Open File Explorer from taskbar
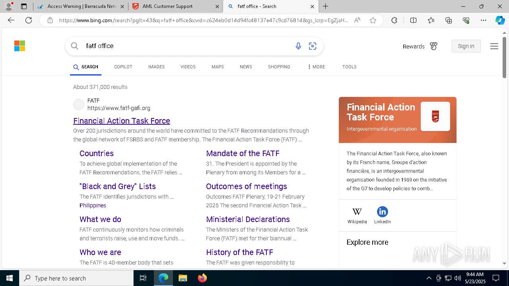Screen dimensions: 509x286 183,278
